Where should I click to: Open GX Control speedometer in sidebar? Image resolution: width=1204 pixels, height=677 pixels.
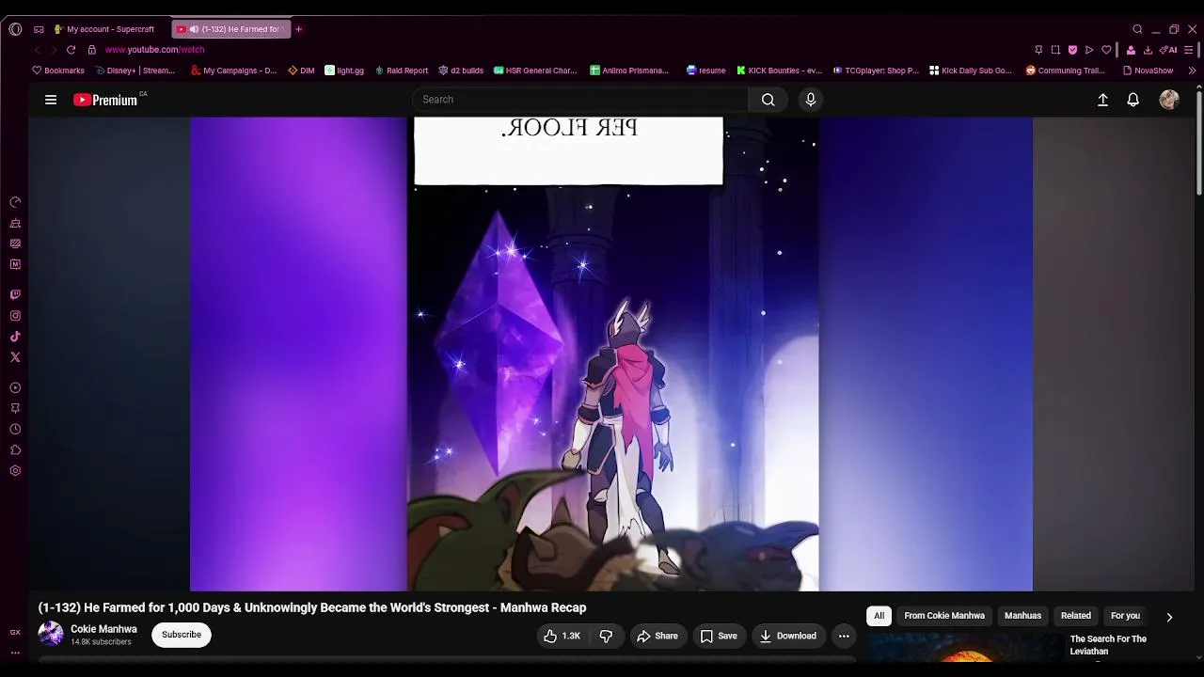[x=15, y=202]
